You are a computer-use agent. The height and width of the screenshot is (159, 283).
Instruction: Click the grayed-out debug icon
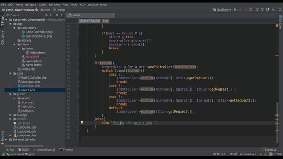[241, 10]
